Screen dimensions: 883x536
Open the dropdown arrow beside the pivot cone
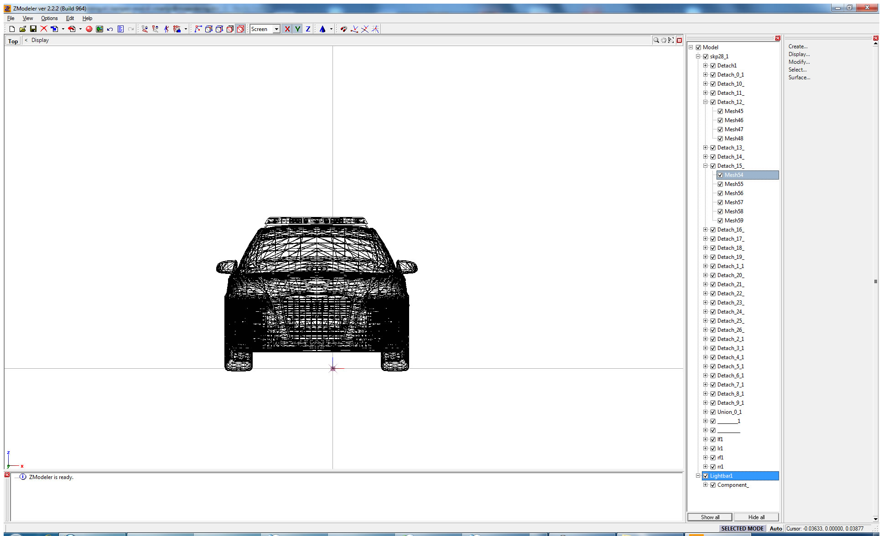coord(331,29)
